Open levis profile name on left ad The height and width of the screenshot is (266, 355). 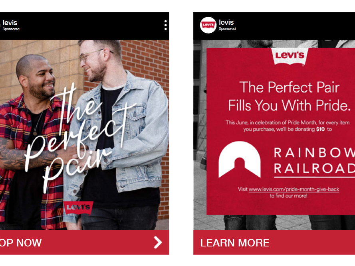(x=10, y=23)
